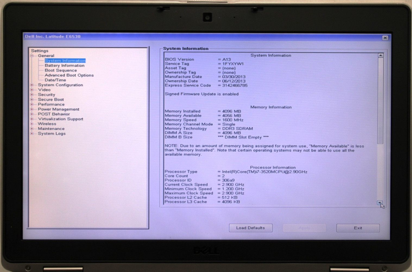Open Advanced Boot Options
Screen dimensions: 412x272
(69, 75)
